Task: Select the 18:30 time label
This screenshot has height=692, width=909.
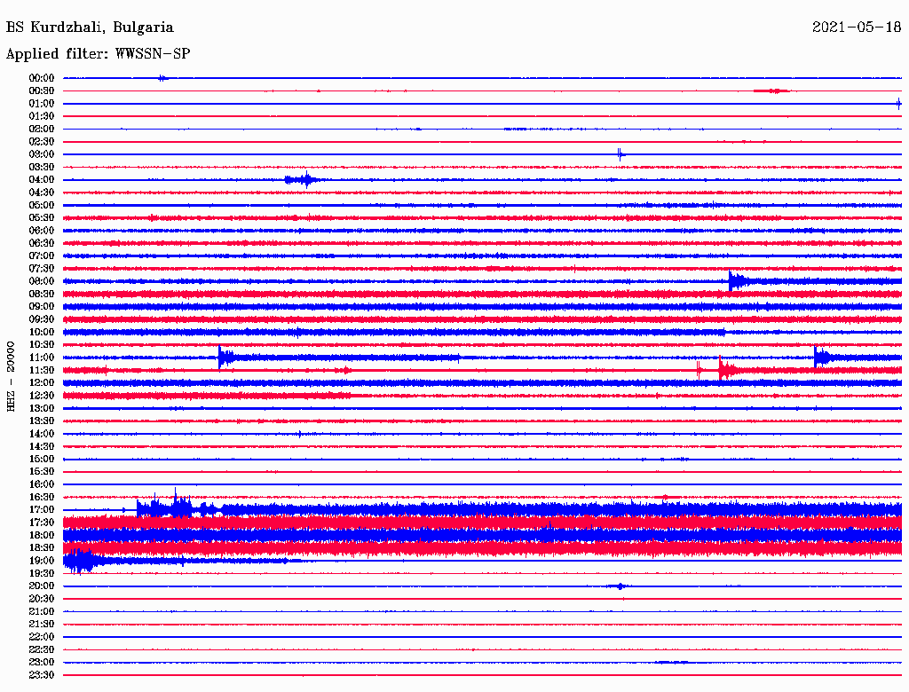Action: (x=42, y=547)
